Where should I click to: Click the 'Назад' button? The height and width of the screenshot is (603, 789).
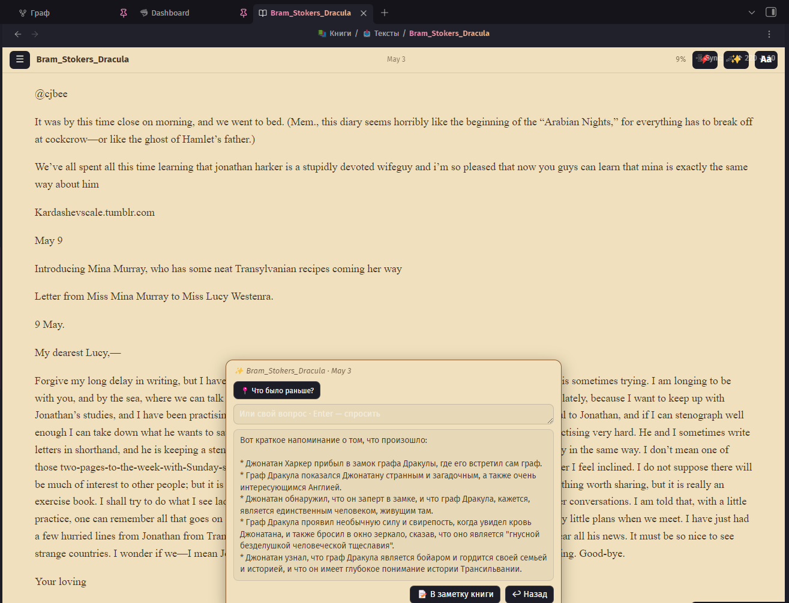click(x=529, y=594)
